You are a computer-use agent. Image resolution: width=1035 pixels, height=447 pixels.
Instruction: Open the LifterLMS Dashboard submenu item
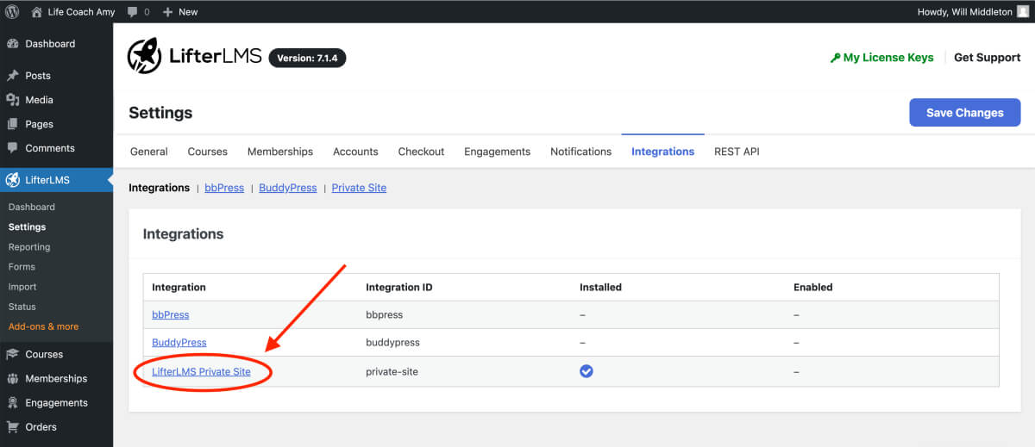32,207
